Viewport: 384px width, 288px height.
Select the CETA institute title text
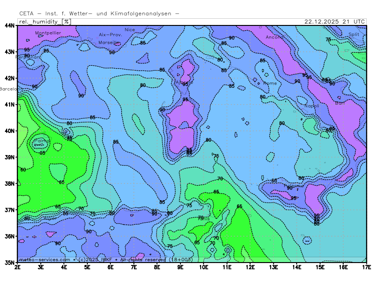pyautogui.click(x=99, y=14)
